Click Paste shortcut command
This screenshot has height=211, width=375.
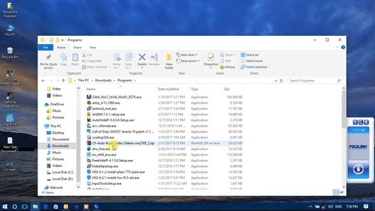[94, 67]
